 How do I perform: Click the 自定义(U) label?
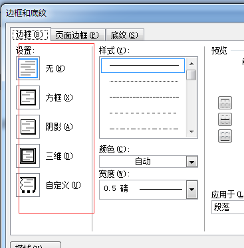click(63, 185)
